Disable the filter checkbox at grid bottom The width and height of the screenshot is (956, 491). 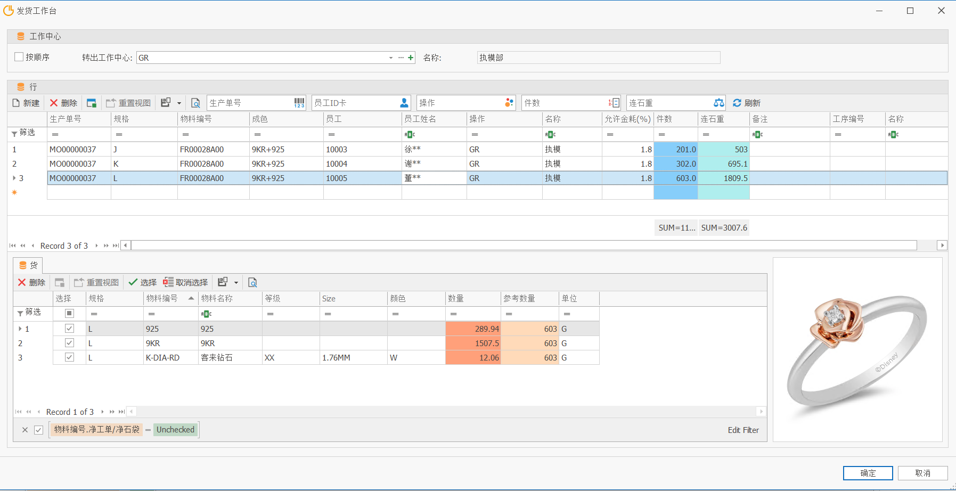point(38,430)
